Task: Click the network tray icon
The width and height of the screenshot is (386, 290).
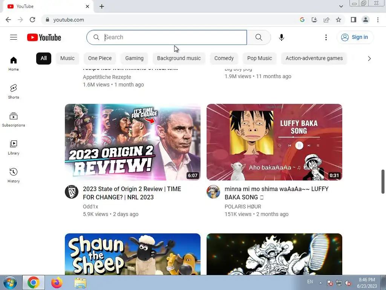Action: 339,283
